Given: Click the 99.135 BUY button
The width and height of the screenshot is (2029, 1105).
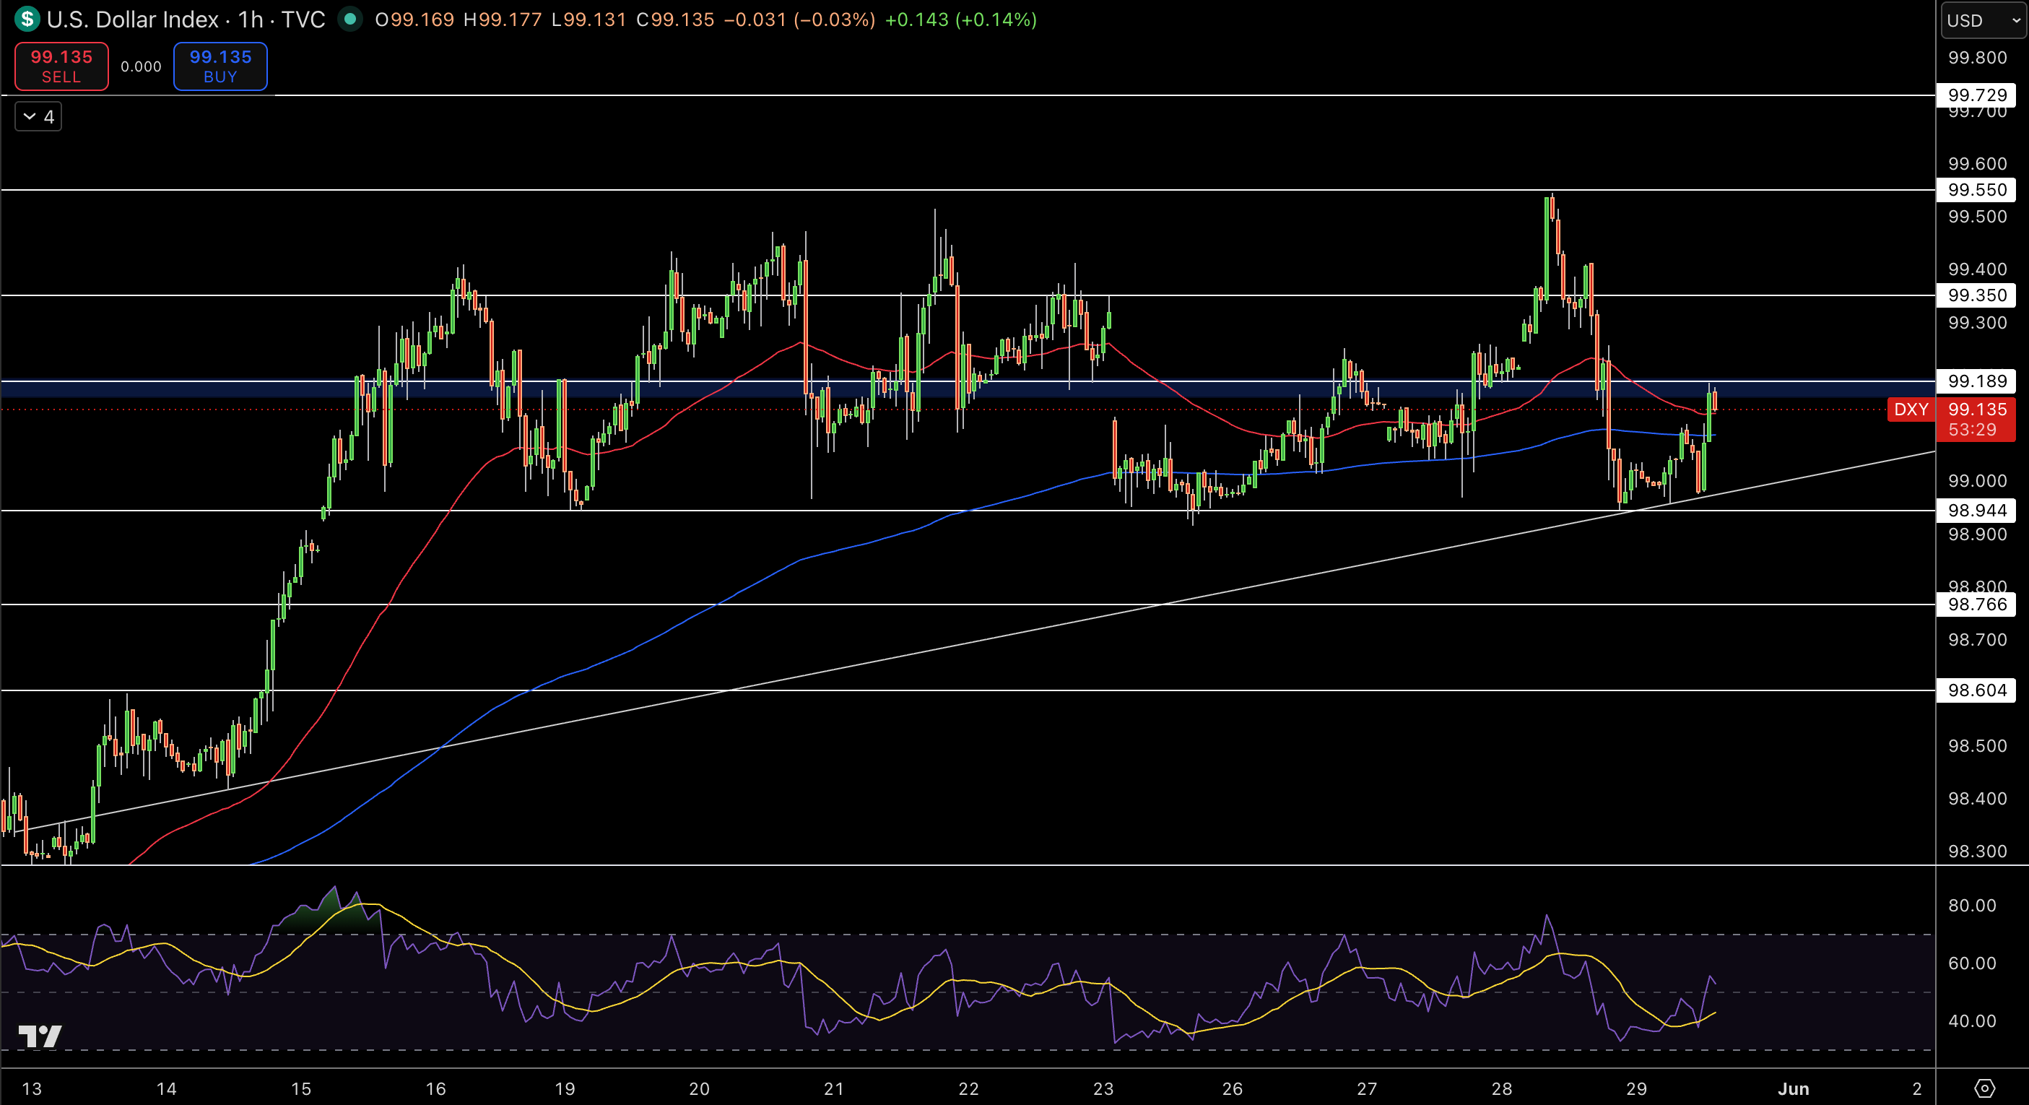Looking at the screenshot, I should pyautogui.click(x=220, y=66).
